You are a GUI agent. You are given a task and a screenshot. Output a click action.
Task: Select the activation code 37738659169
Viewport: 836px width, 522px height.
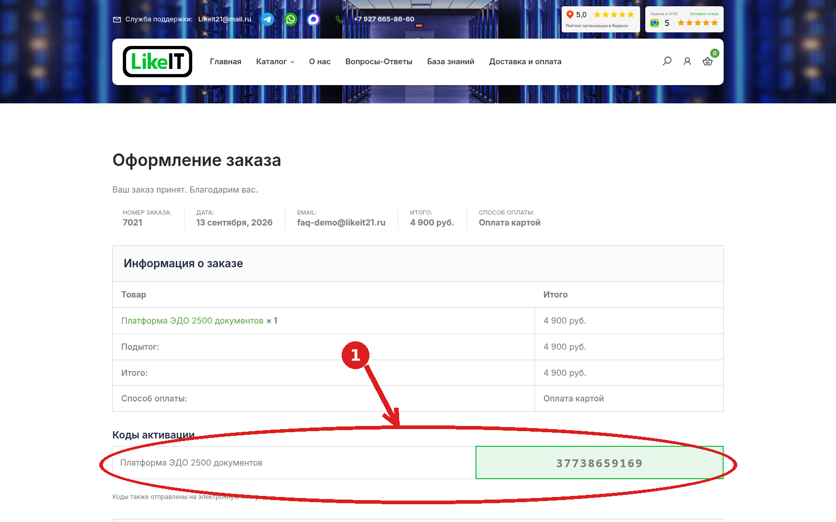pos(599,463)
